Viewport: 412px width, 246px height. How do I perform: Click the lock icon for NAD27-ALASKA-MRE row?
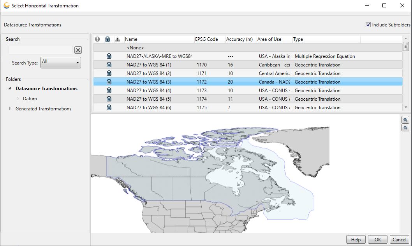click(109, 56)
